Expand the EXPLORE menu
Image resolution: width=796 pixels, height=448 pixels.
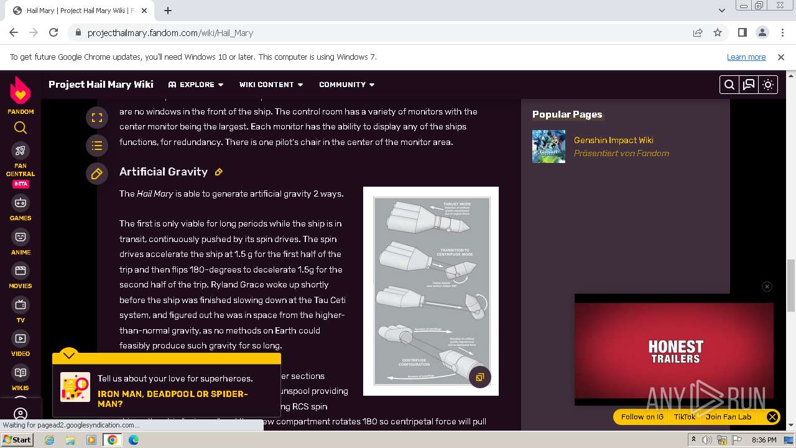point(196,85)
